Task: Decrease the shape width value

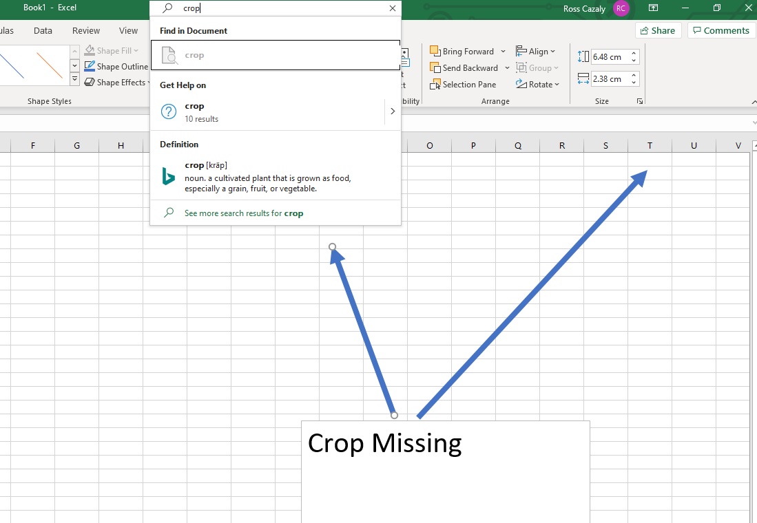Action: coord(634,83)
